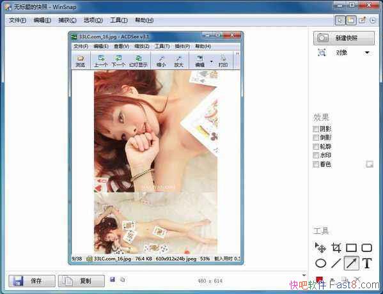This screenshot has width=383, height=294.
Task: Click 编辑 icon in captured ACDSee toolbar
Action: [199, 61]
